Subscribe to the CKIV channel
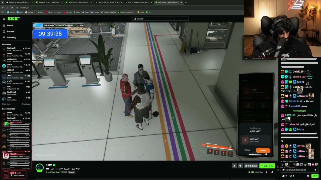This screenshot has height=180, width=321. point(267,166)
